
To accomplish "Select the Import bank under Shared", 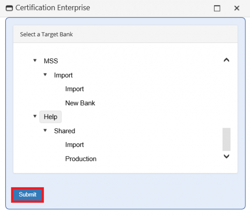I will (x=75, y=145).
